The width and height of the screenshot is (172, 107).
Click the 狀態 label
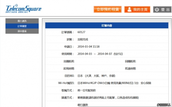(70, 40)
